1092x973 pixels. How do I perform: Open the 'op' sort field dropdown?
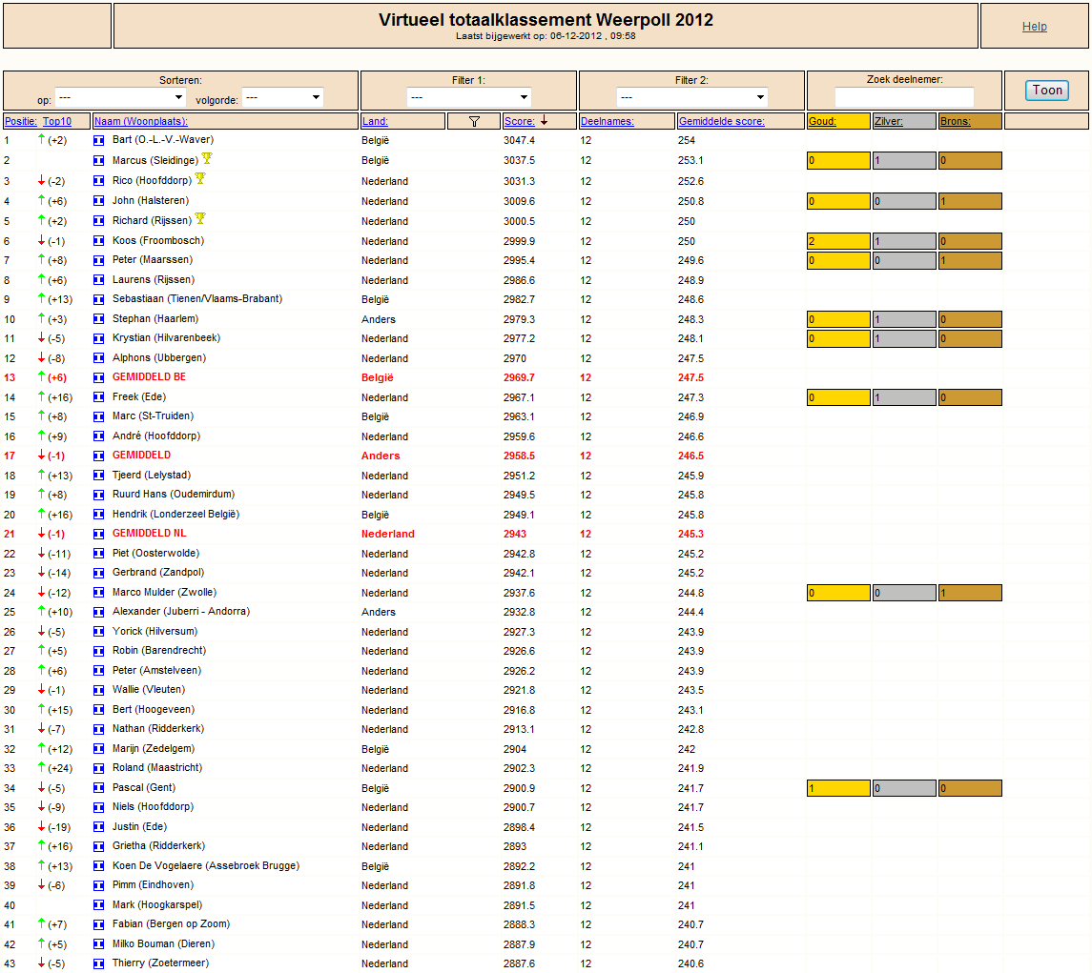coord(120,97)
